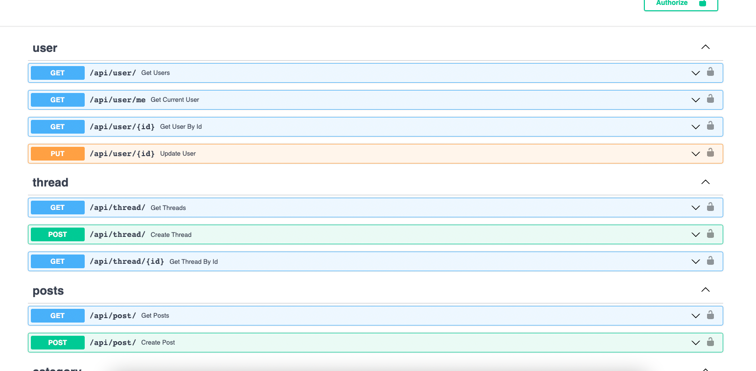Image resolution: width=756 pixels, height=371 pixels.
Task: Click GET badge for Get User By Id
Action: coord(58,127)
